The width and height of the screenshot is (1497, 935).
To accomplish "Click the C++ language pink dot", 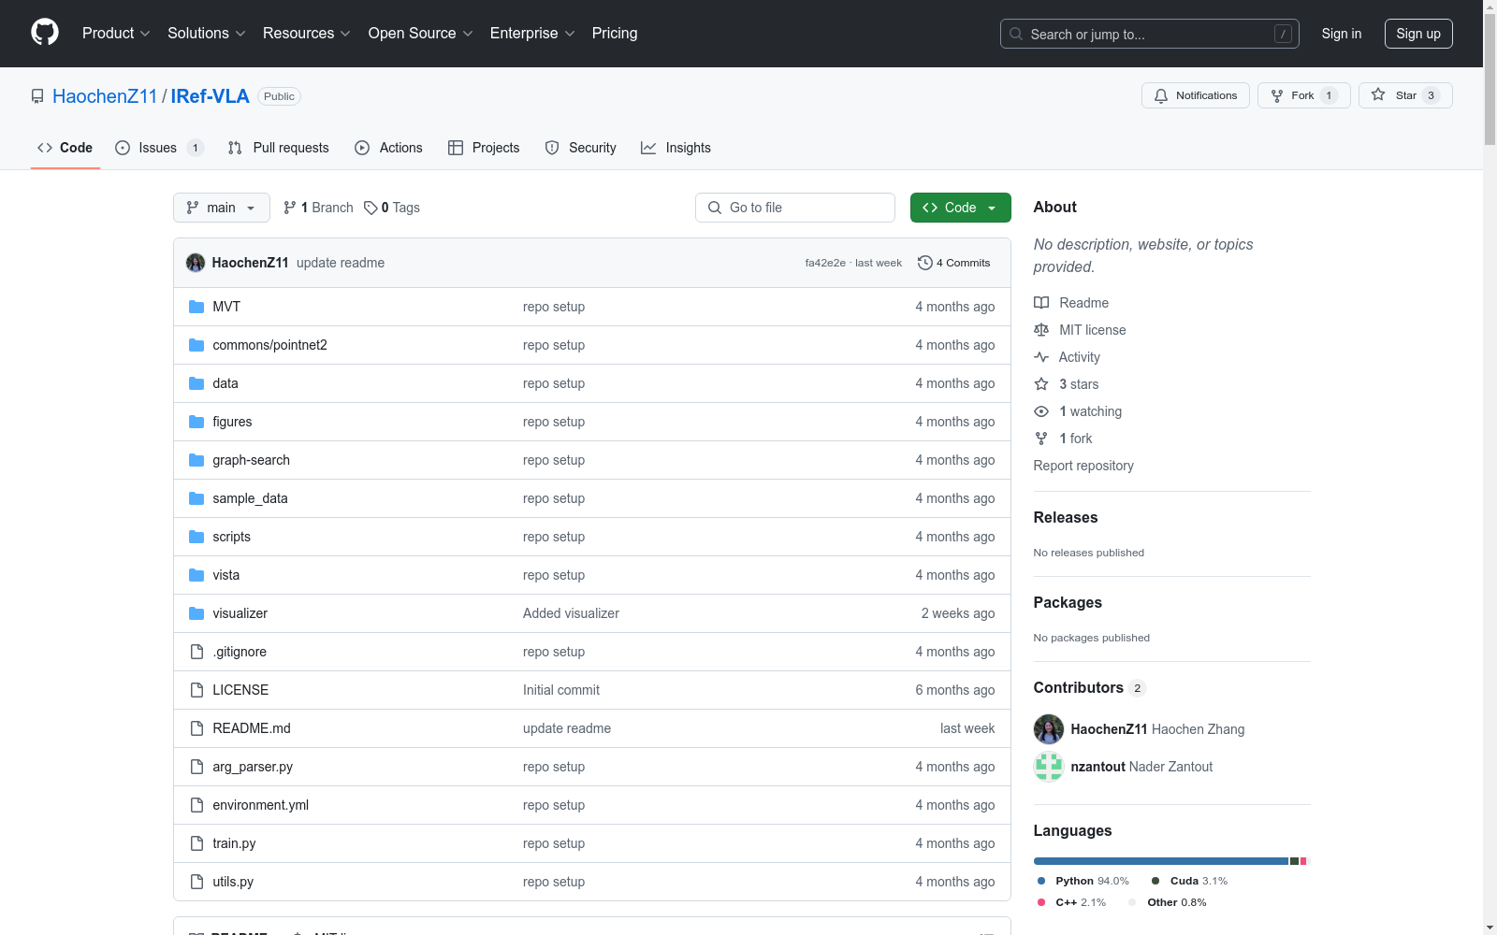I will tap(1041, 902).
